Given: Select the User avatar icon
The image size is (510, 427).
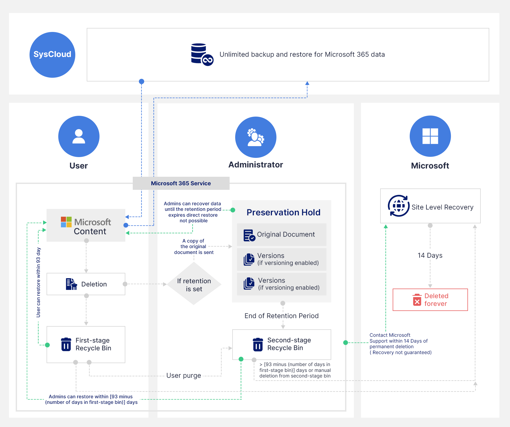Looking at the screenshot, I should (x=79, y=136).
